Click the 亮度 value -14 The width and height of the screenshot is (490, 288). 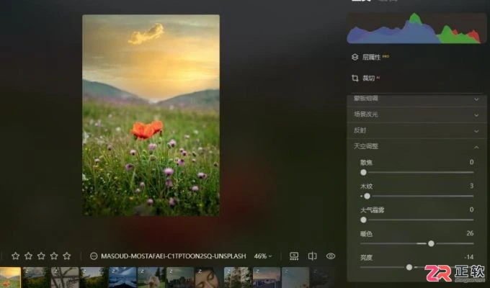[x=469, y=257]
